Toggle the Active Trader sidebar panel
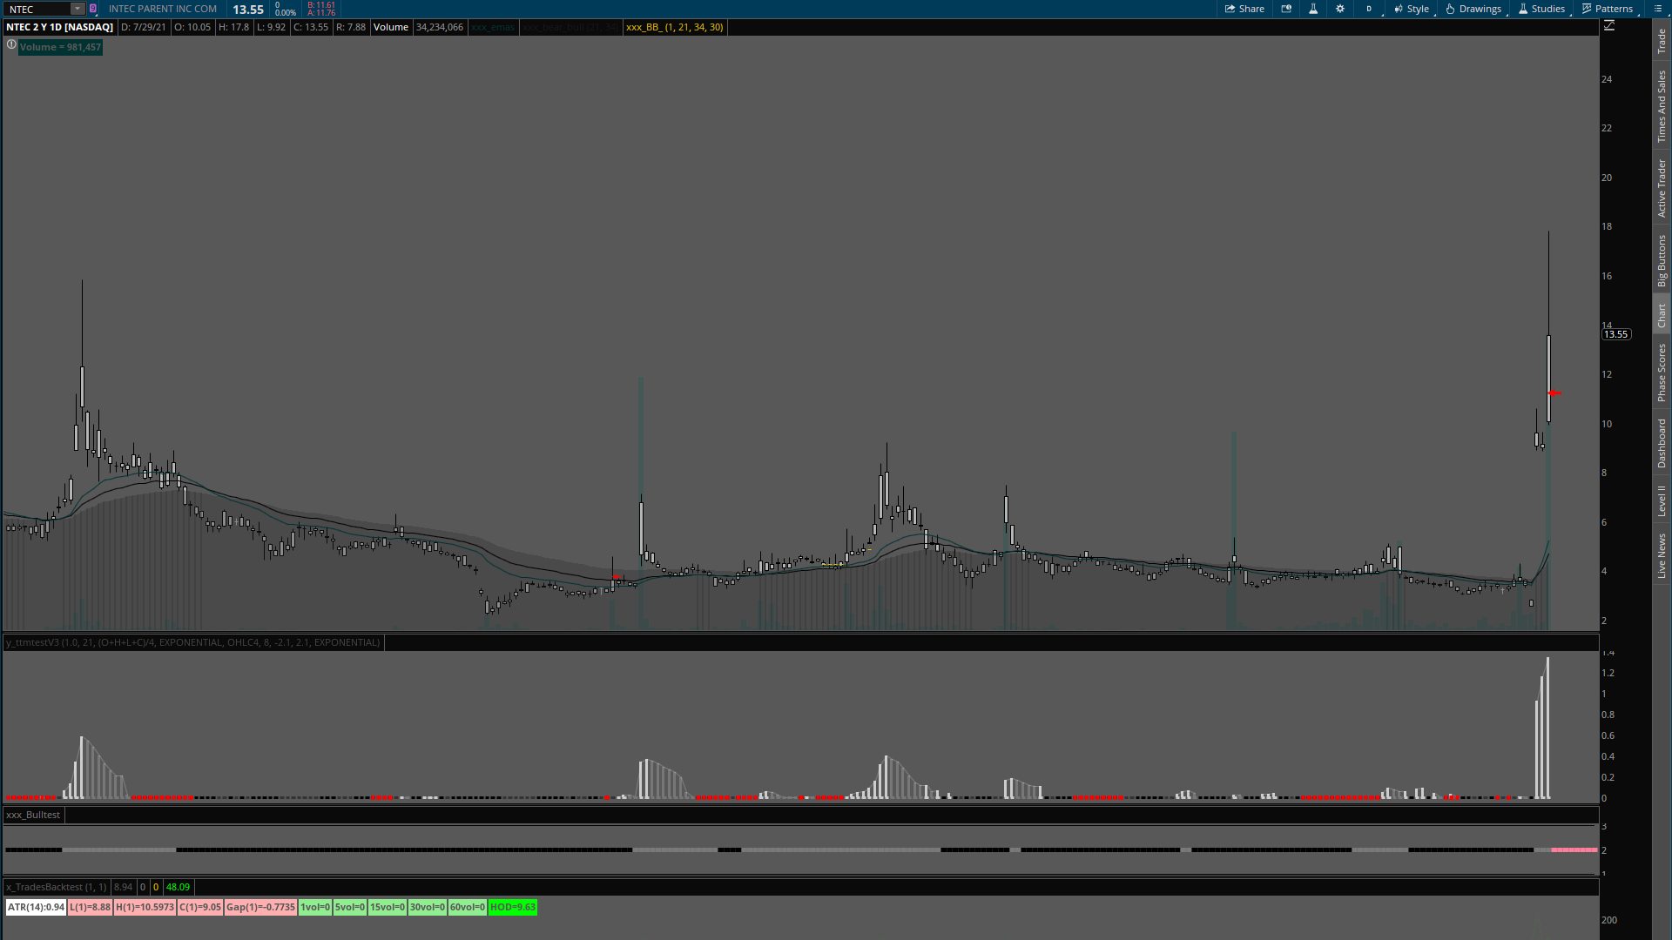This screenshot has height=940, width=1672. (1662, 188)
